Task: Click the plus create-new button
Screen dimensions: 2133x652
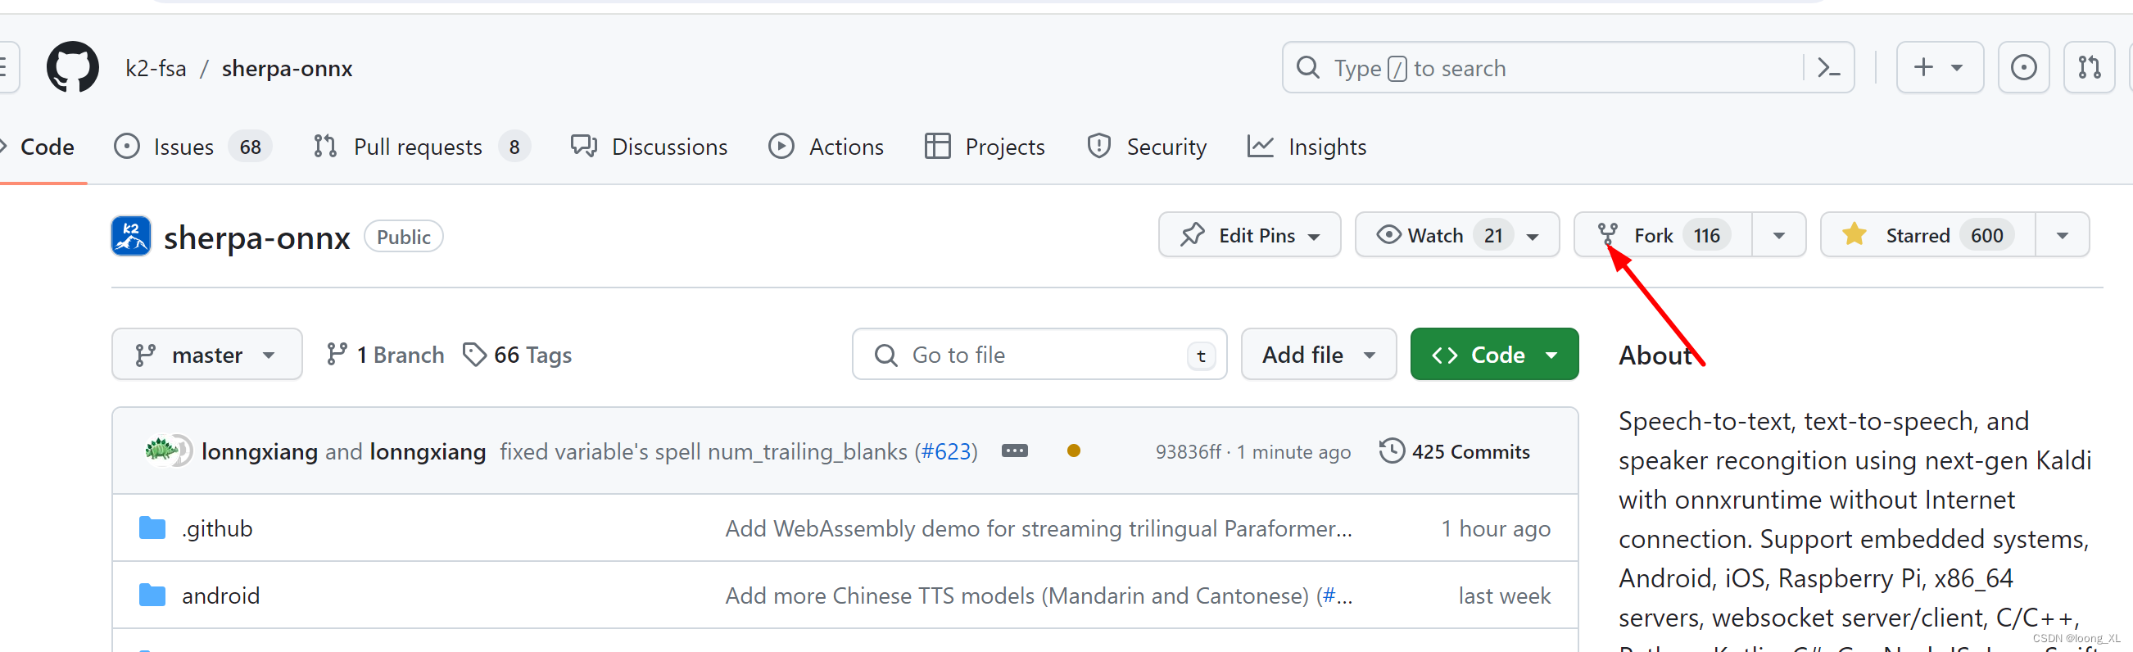Action: pos(1939,68)
